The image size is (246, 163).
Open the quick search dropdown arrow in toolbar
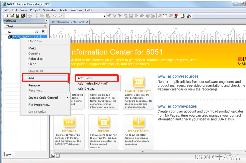click(104, 16)
